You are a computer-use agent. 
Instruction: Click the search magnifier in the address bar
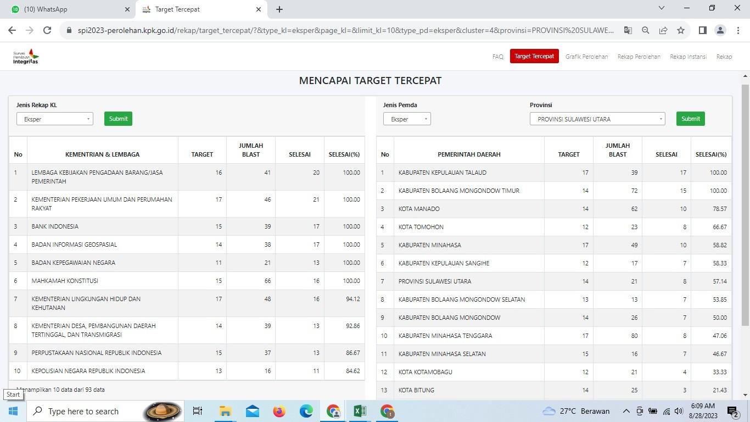click(646, 30)
